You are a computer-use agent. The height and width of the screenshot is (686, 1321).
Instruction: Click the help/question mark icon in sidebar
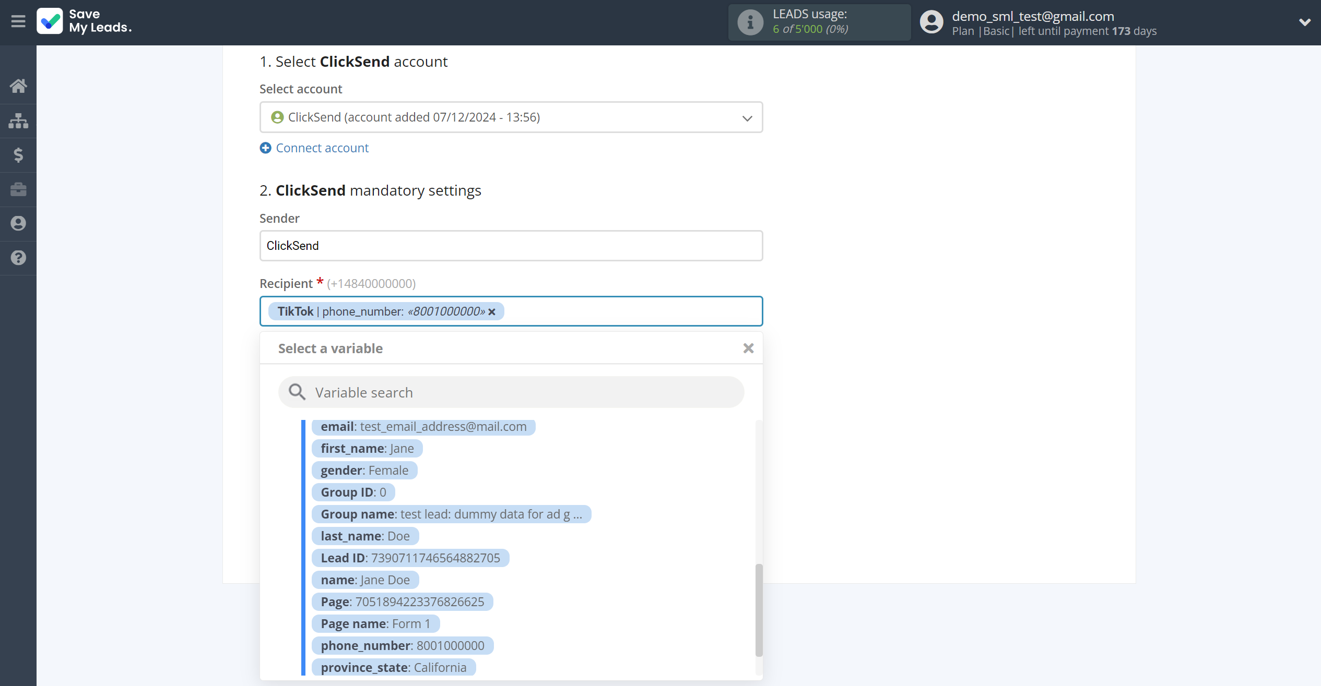tap(18, 258)
